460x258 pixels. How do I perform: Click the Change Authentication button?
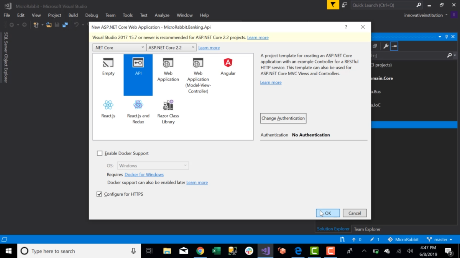(x=283, y=118)
